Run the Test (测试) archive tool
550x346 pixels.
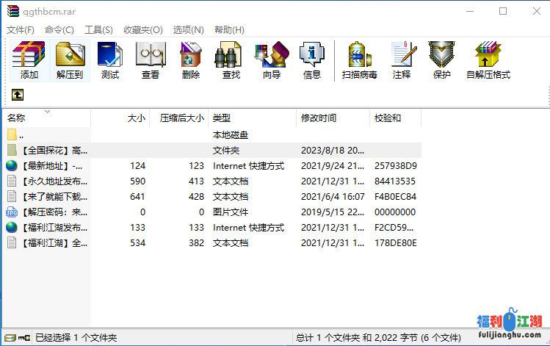click(x=110, y=60)
